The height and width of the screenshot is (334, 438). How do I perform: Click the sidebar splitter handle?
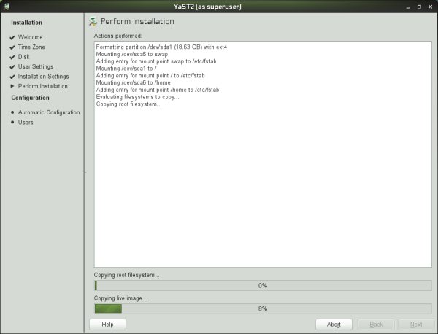(85, 172)
